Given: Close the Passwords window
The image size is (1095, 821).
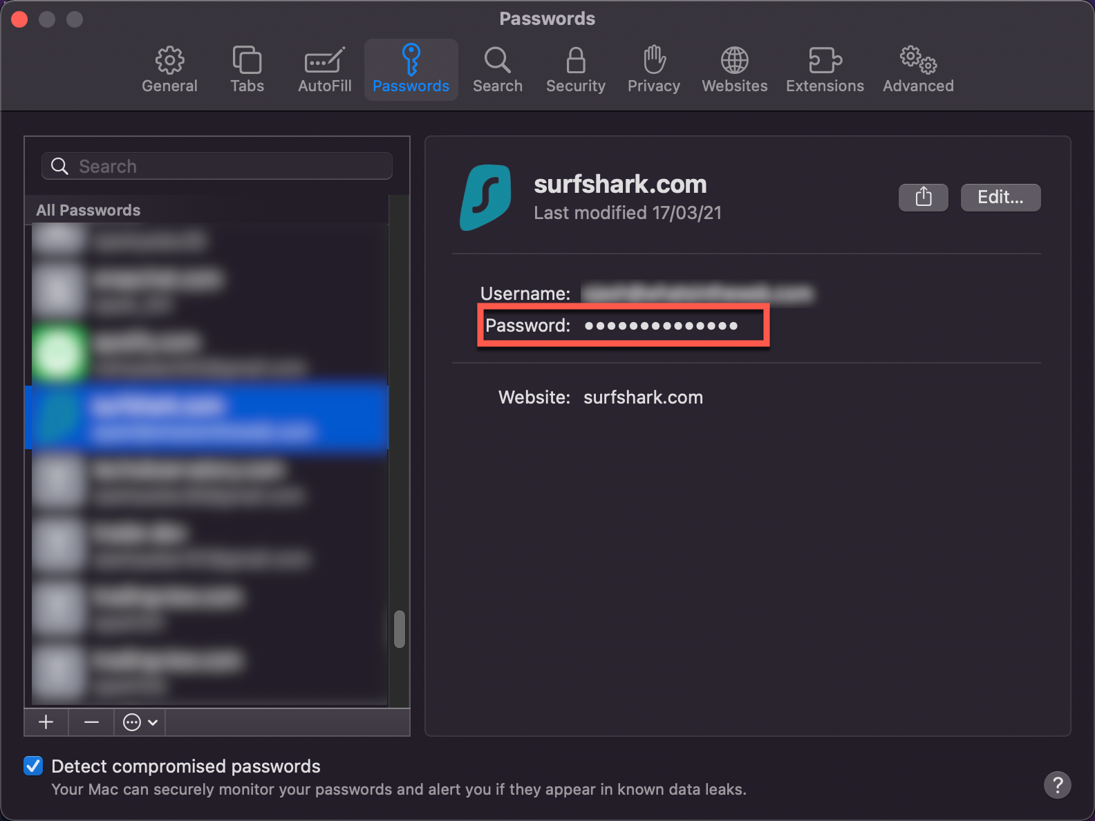Looking at the screenshot, I should 19,19.
